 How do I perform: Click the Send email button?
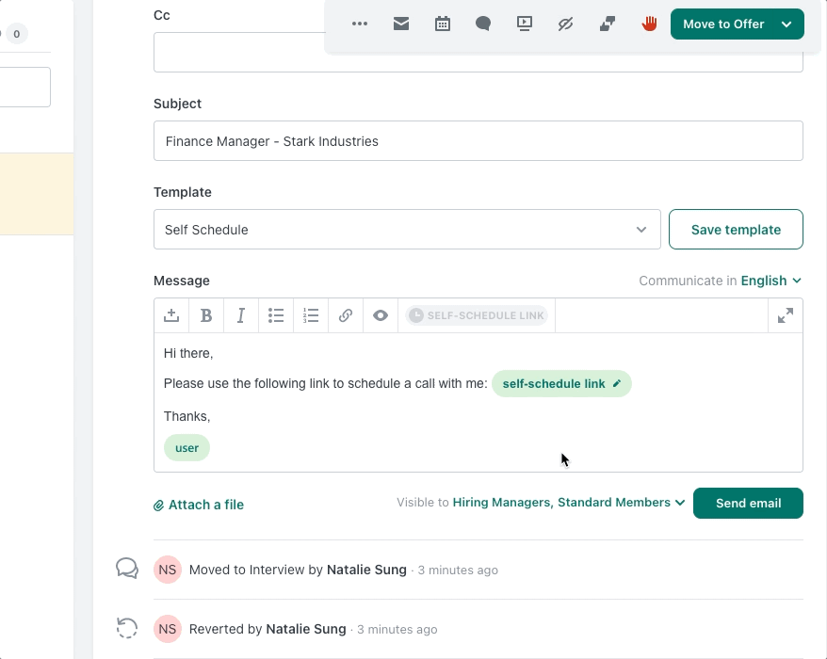point(748,503)
